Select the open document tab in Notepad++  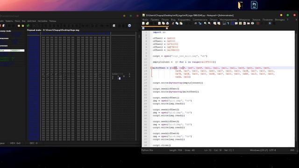coord(155,28)
